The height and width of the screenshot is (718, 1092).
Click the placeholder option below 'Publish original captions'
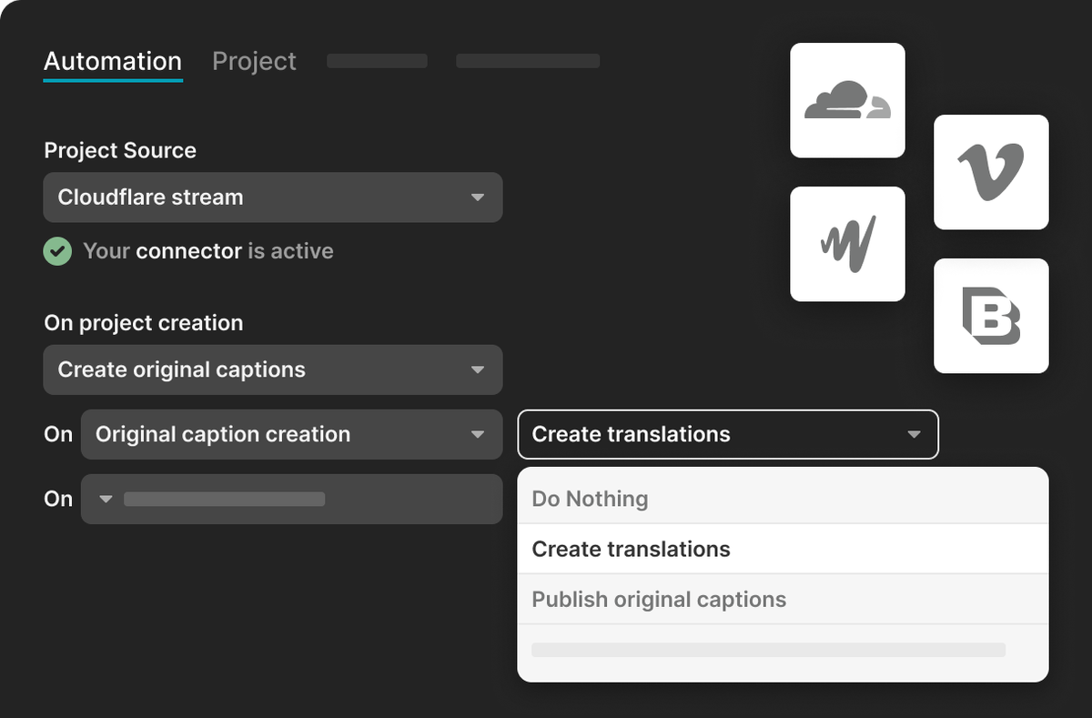(x=769, y=649)
